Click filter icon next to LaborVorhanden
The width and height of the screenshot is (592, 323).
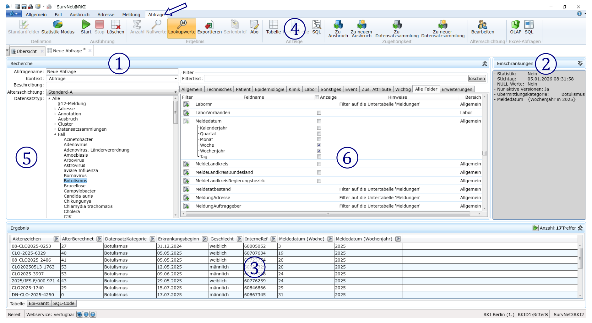(187, 113)
